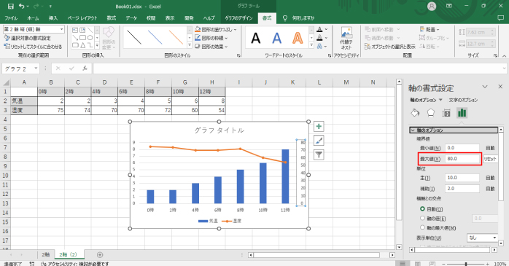
Task: Click the グラフ タイトル chart title
Action: click(x=219, y=130)
